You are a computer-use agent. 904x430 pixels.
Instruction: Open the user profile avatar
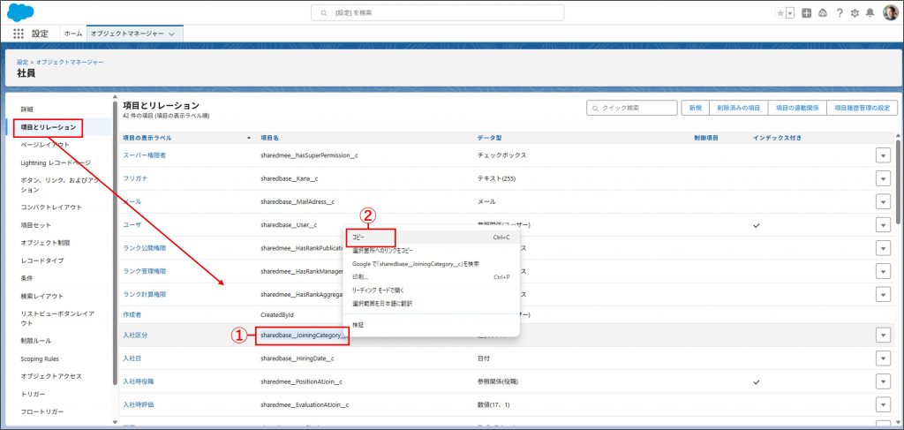click(x=890, y=12)
